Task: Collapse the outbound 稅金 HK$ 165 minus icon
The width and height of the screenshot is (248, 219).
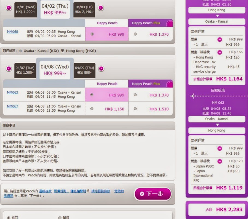Action: [x=220, y=52]
